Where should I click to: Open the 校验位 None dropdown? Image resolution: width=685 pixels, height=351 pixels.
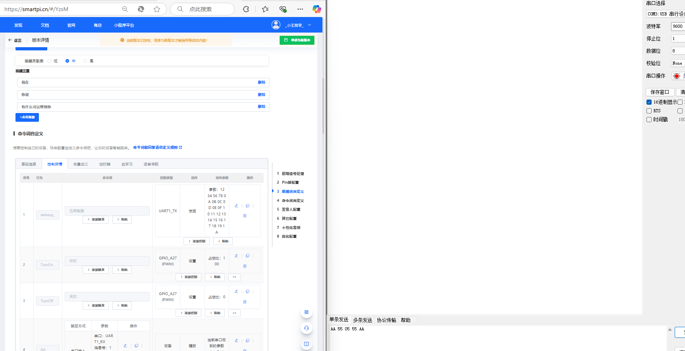tap(678, 63)
